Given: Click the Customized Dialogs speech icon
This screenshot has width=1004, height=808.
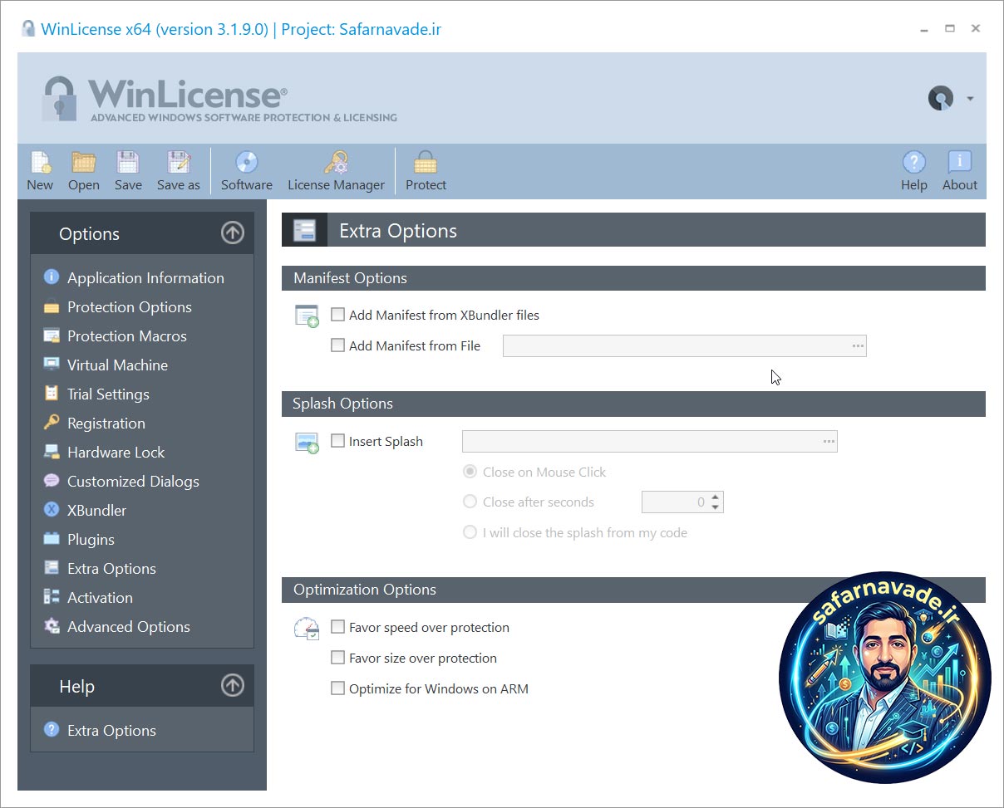Looking at the screenshot, I should (x=52, y=481).
